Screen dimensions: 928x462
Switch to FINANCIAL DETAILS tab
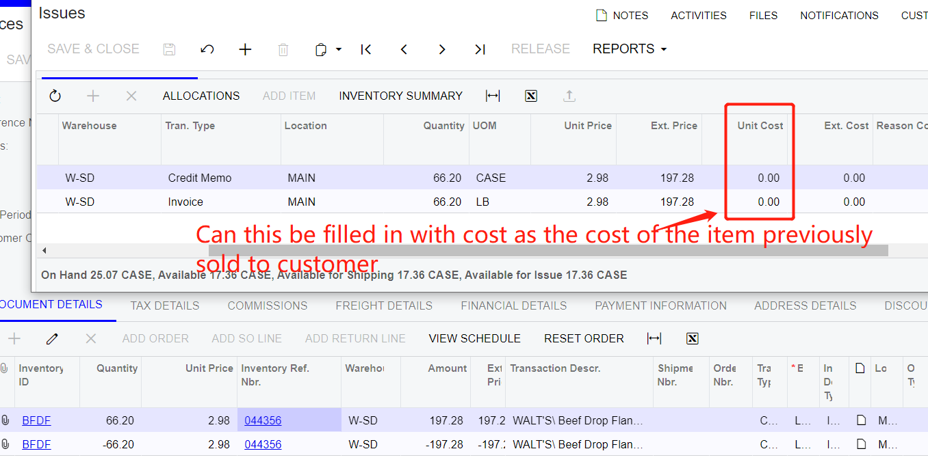tap(514, 305)
